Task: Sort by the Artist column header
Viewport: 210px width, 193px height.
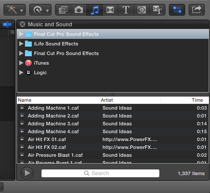Action: tap(130, 100)
